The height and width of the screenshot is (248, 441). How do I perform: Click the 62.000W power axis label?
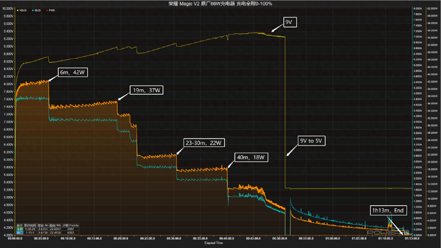tap(432, 9)
